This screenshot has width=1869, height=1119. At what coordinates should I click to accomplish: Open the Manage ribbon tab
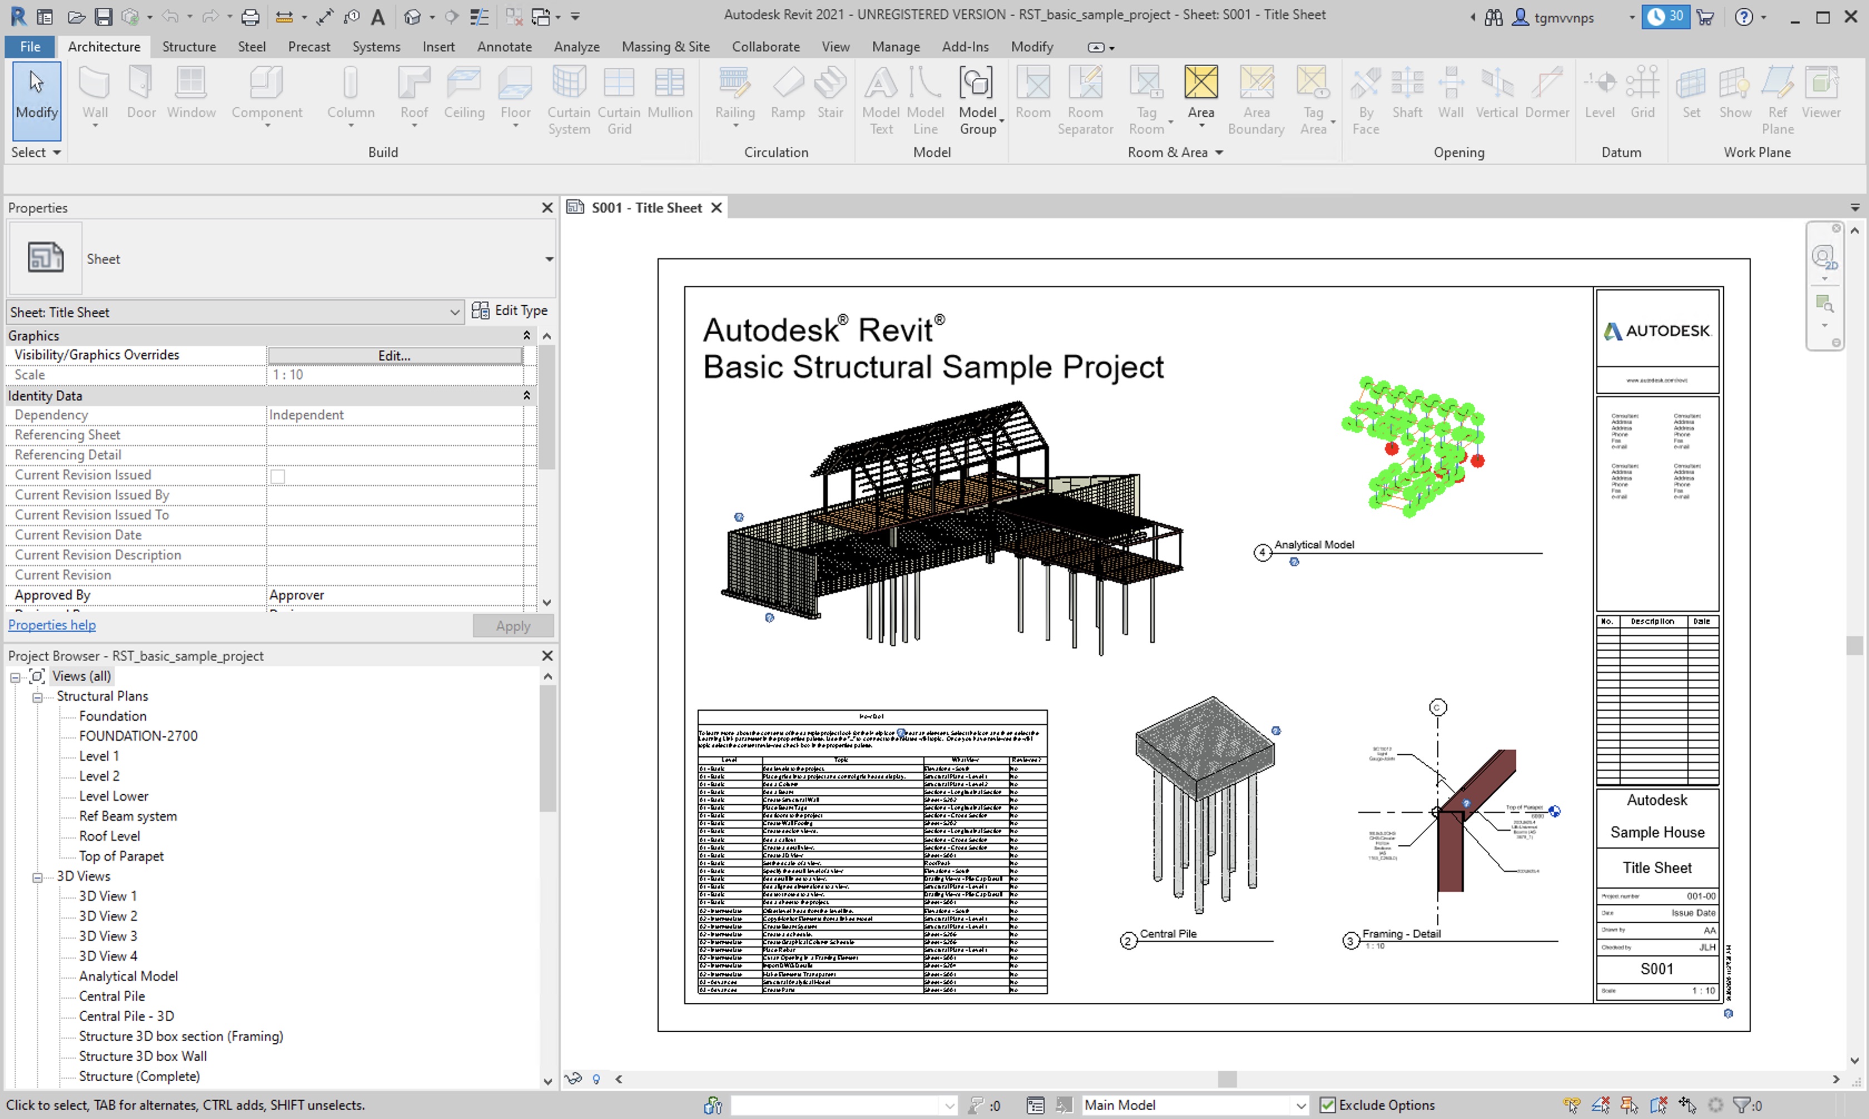(x=895, y=47)
